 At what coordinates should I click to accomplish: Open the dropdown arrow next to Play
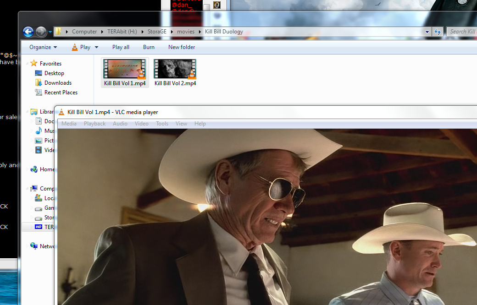click(x=96, y=47)
